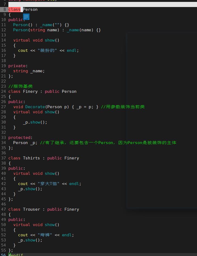
Task: Click '_p.show();' on line 30
Action: coord(35,122)
